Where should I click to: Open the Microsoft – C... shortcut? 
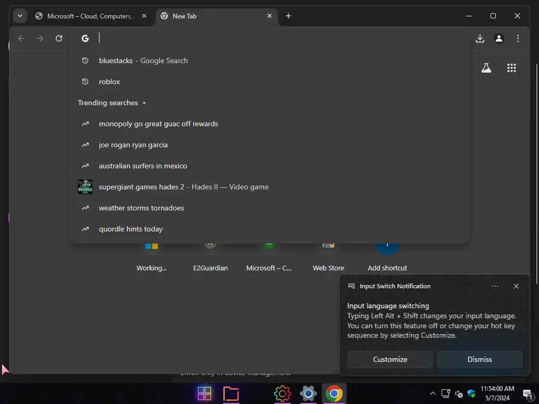[x=269, y=258]
